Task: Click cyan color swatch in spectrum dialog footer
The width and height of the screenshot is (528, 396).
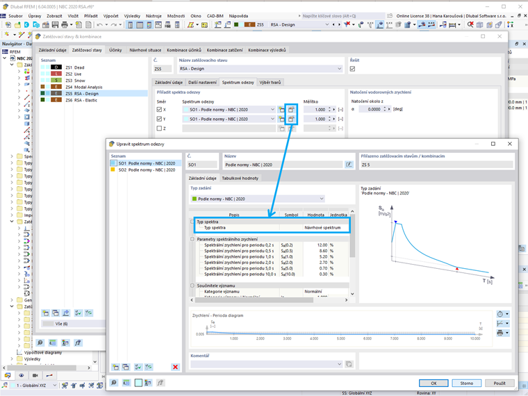Action: pyautogui.click(x=138, y=383)
